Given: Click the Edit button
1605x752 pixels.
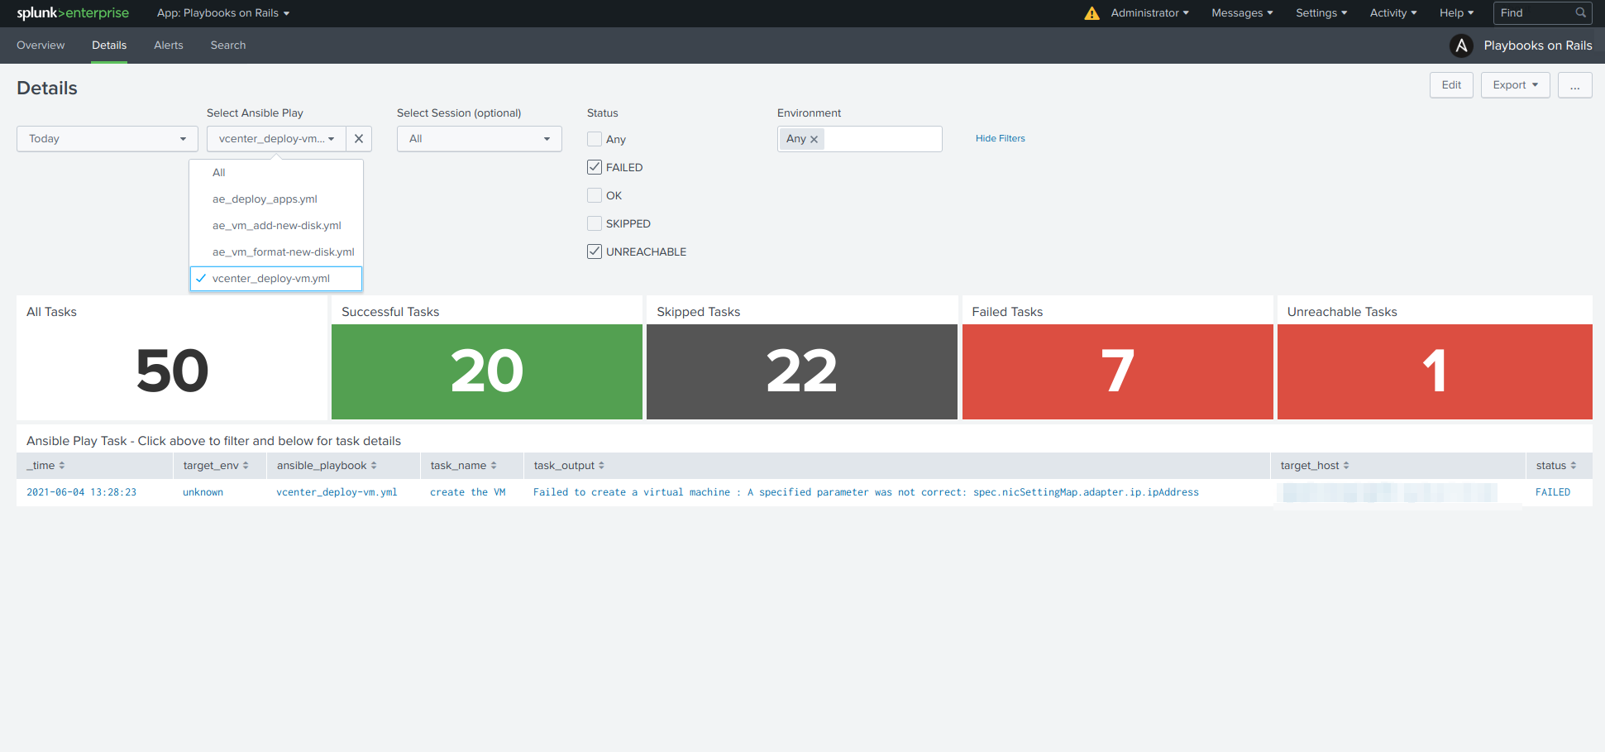Looking at the screenshot, I should (x=1451, y=85).
